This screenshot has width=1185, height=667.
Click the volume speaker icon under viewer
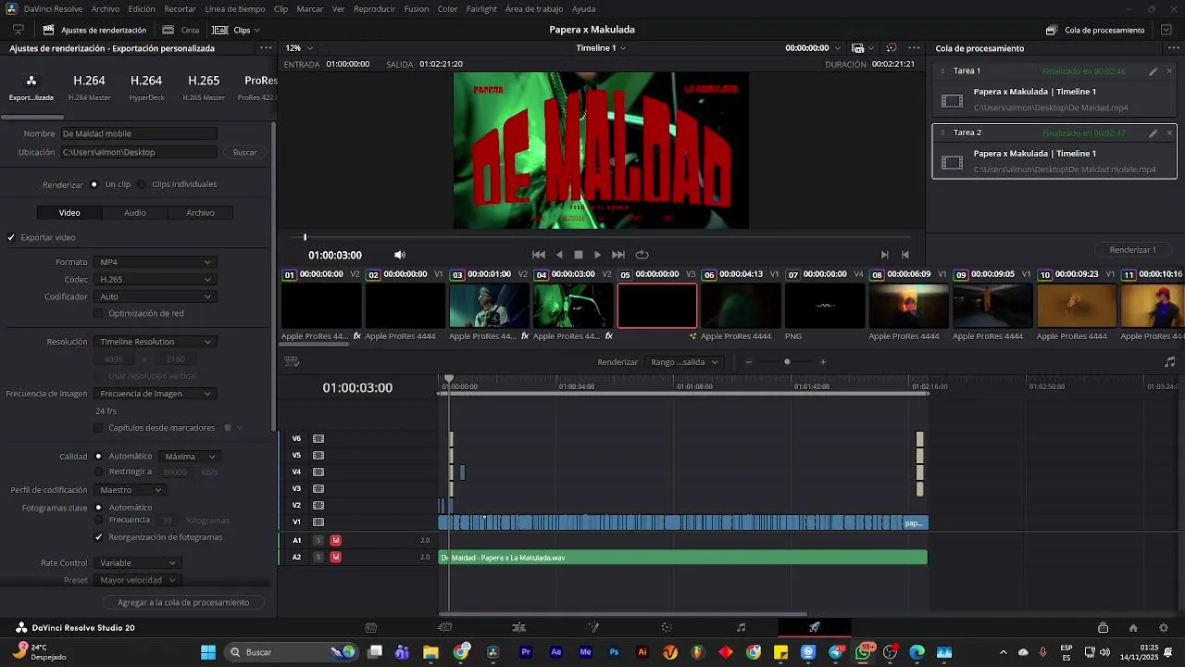pyautogui.click(x=400, y=255)
